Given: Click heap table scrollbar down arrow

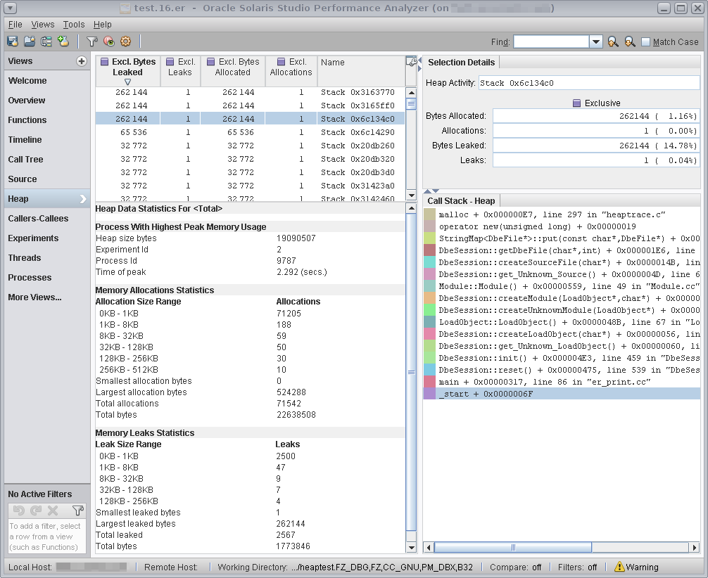Looking at the screenshot, I should coord(411,195).
